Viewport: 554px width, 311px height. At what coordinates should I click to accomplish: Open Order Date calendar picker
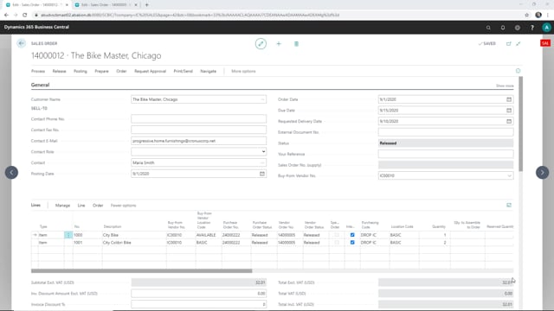pyautogui.click(x=509, y=99)
